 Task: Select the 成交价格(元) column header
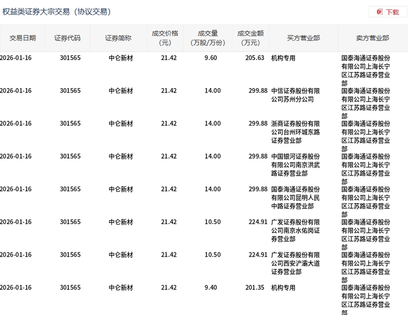tap(165, 38)
